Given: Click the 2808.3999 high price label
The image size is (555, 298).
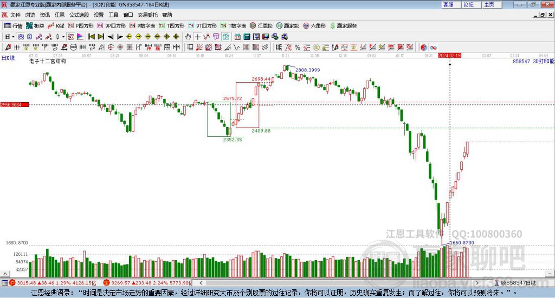Looking at the screenshot, I should tap(308, 70).
